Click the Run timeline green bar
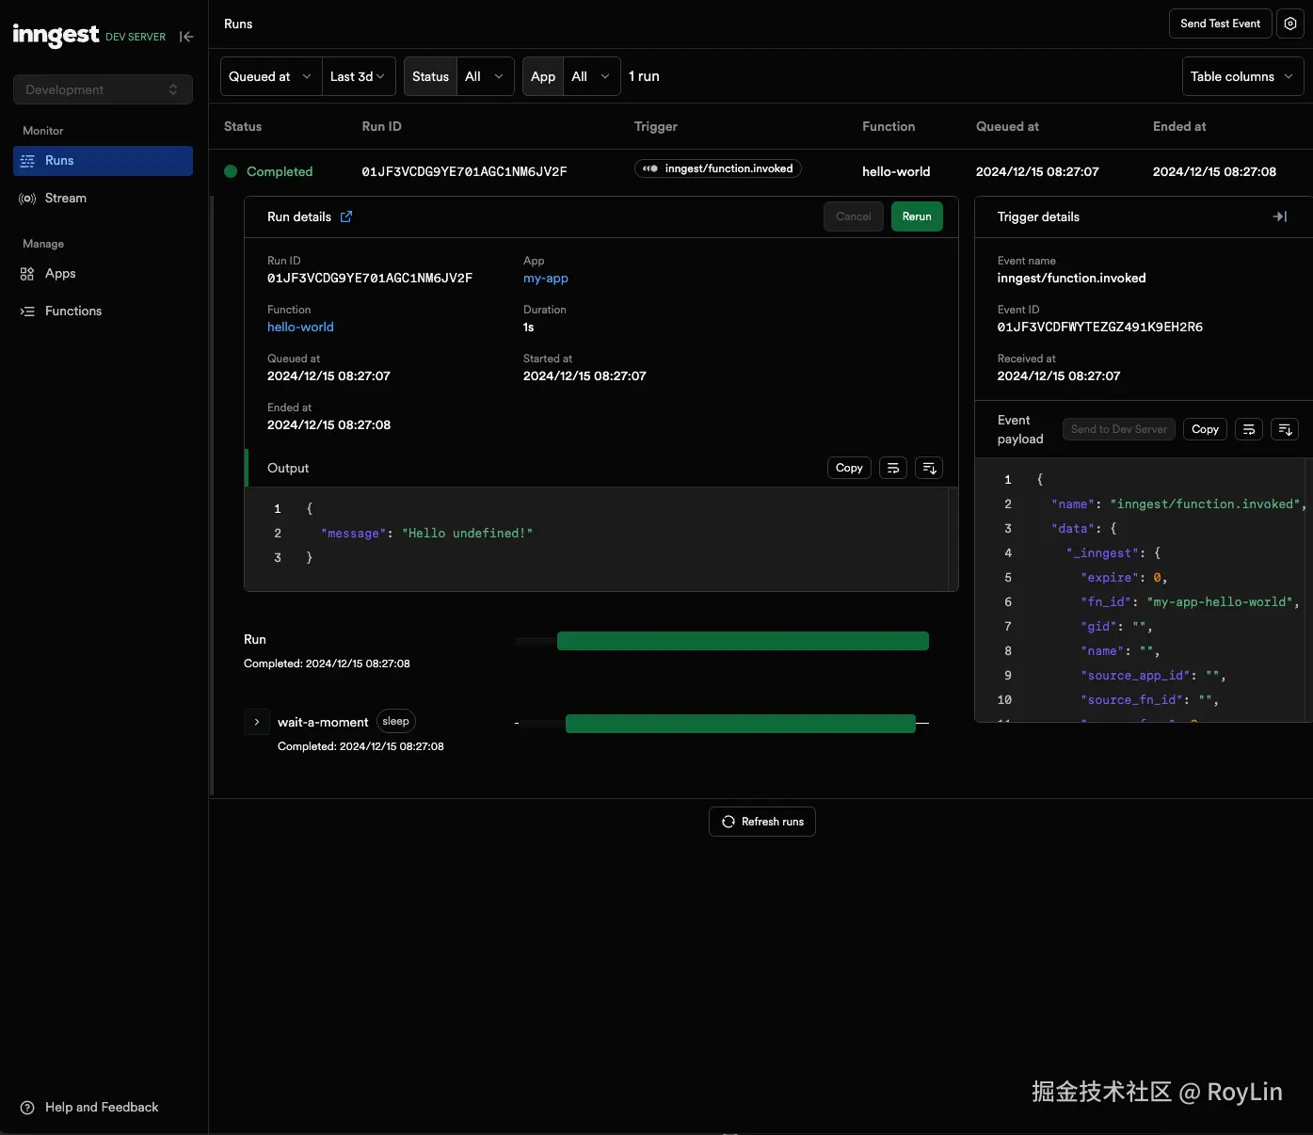Viewport: 1313px width, 1135px height. click(x=743, y=641)
